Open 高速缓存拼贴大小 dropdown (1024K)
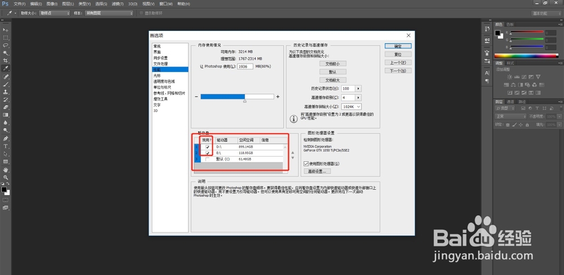 coord(351,107)
